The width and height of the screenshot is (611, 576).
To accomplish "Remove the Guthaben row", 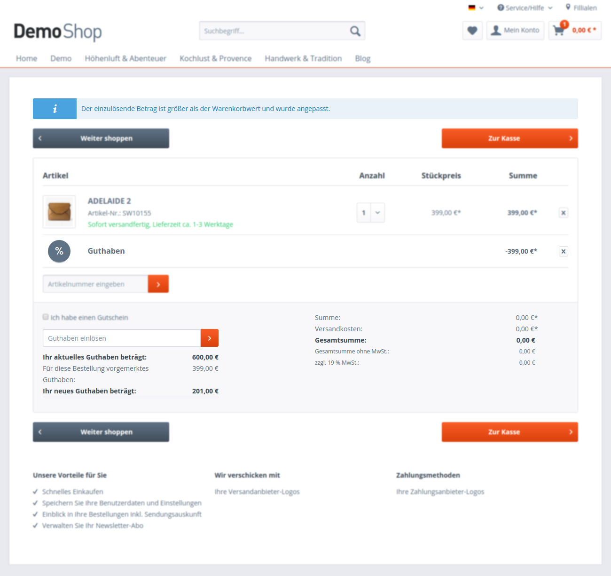I will [563, 251].
